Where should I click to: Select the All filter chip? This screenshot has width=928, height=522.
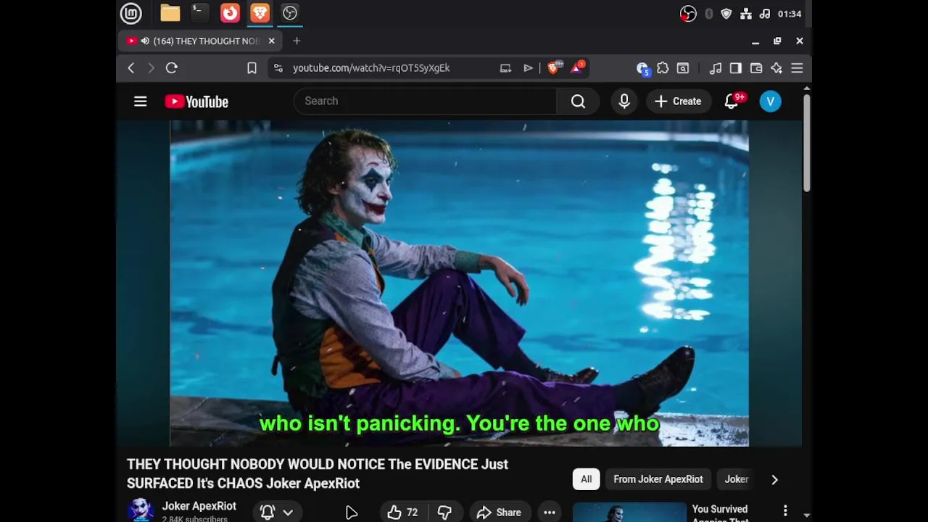pyautogui.click(x=586, y=479)
